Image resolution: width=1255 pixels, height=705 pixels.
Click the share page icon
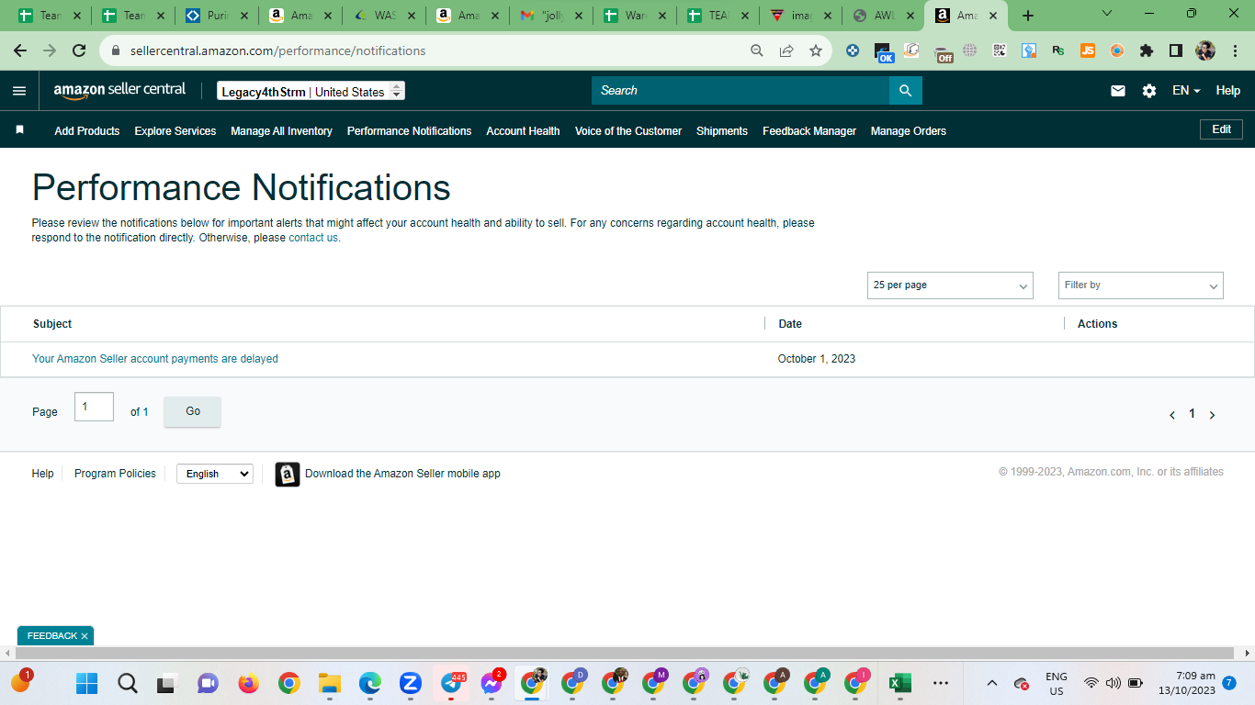786,51
